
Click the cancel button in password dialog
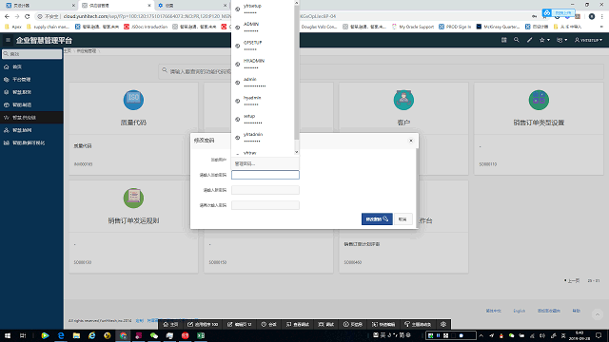point(403,219)
